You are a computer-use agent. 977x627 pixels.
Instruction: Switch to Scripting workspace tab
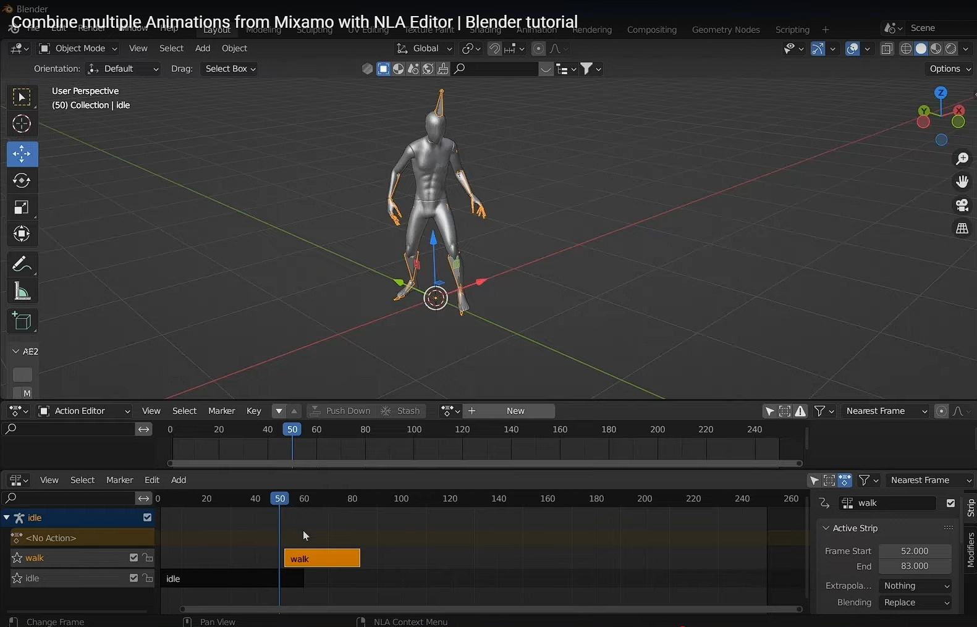(792, 30)
